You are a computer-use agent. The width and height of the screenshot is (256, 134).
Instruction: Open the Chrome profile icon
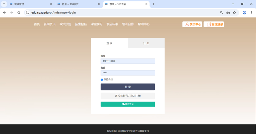[x=244, y=13]
